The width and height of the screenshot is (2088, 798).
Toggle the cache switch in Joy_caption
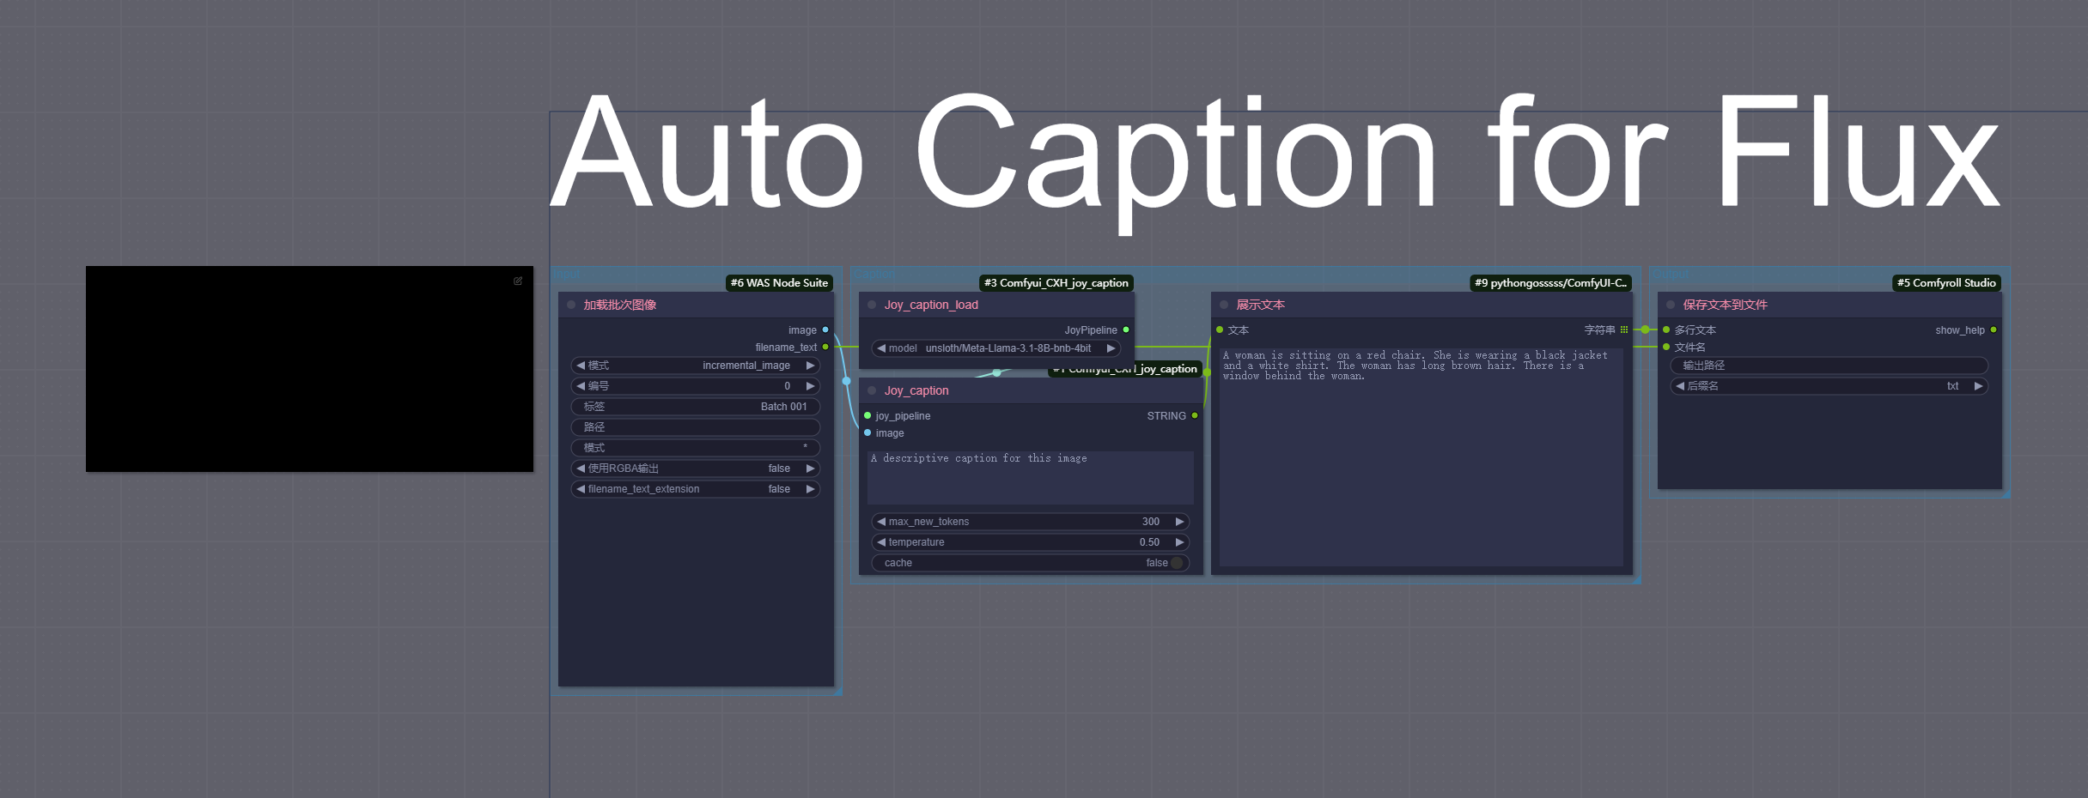(1177, 563)
